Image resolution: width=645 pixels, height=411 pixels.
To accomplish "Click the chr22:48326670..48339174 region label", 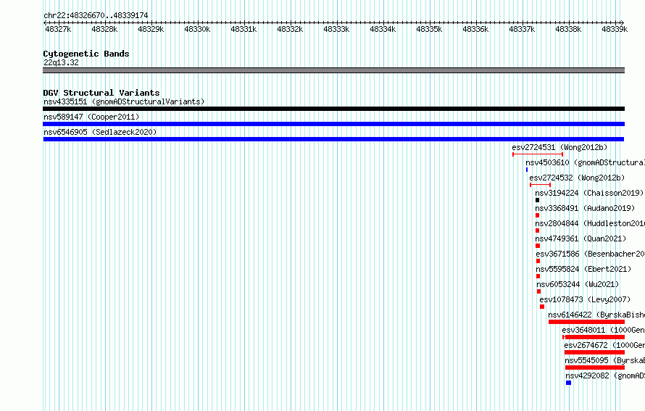I will coord(96,15).
